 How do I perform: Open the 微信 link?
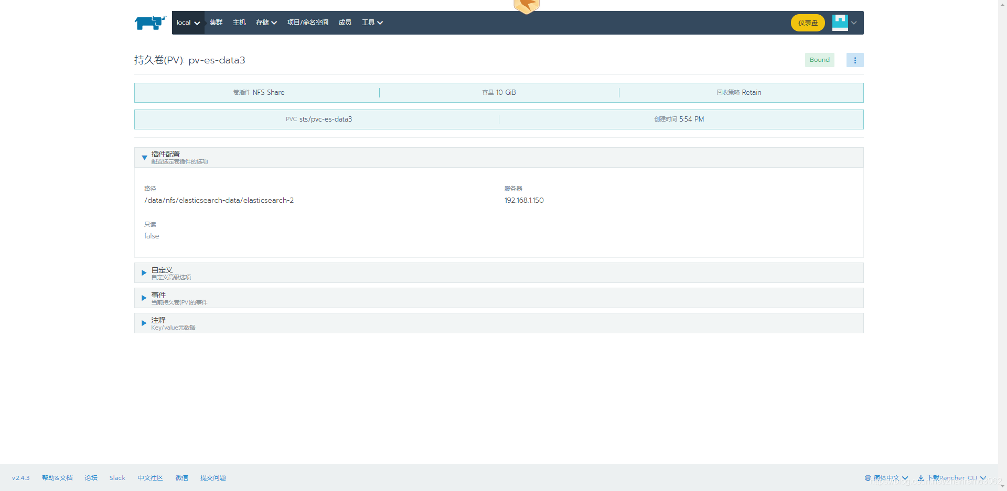pos(182,478)
